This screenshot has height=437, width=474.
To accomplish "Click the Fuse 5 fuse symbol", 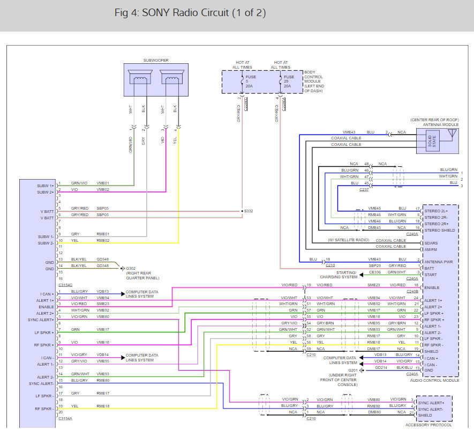I will [242, 82].
